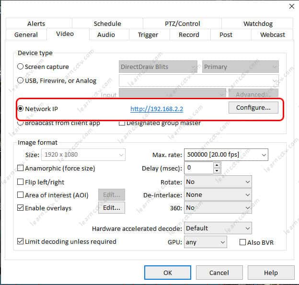Enable the Anamorphic (force size) checkbox
This screenshot has height=285, width=299.
[x=21, y=168]
